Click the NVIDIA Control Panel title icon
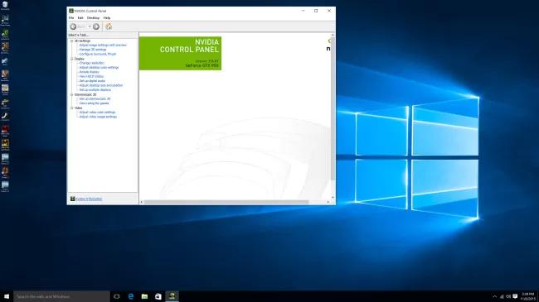Image resolution: width=539 pixels, height=302 pixels. coord(71,11)
